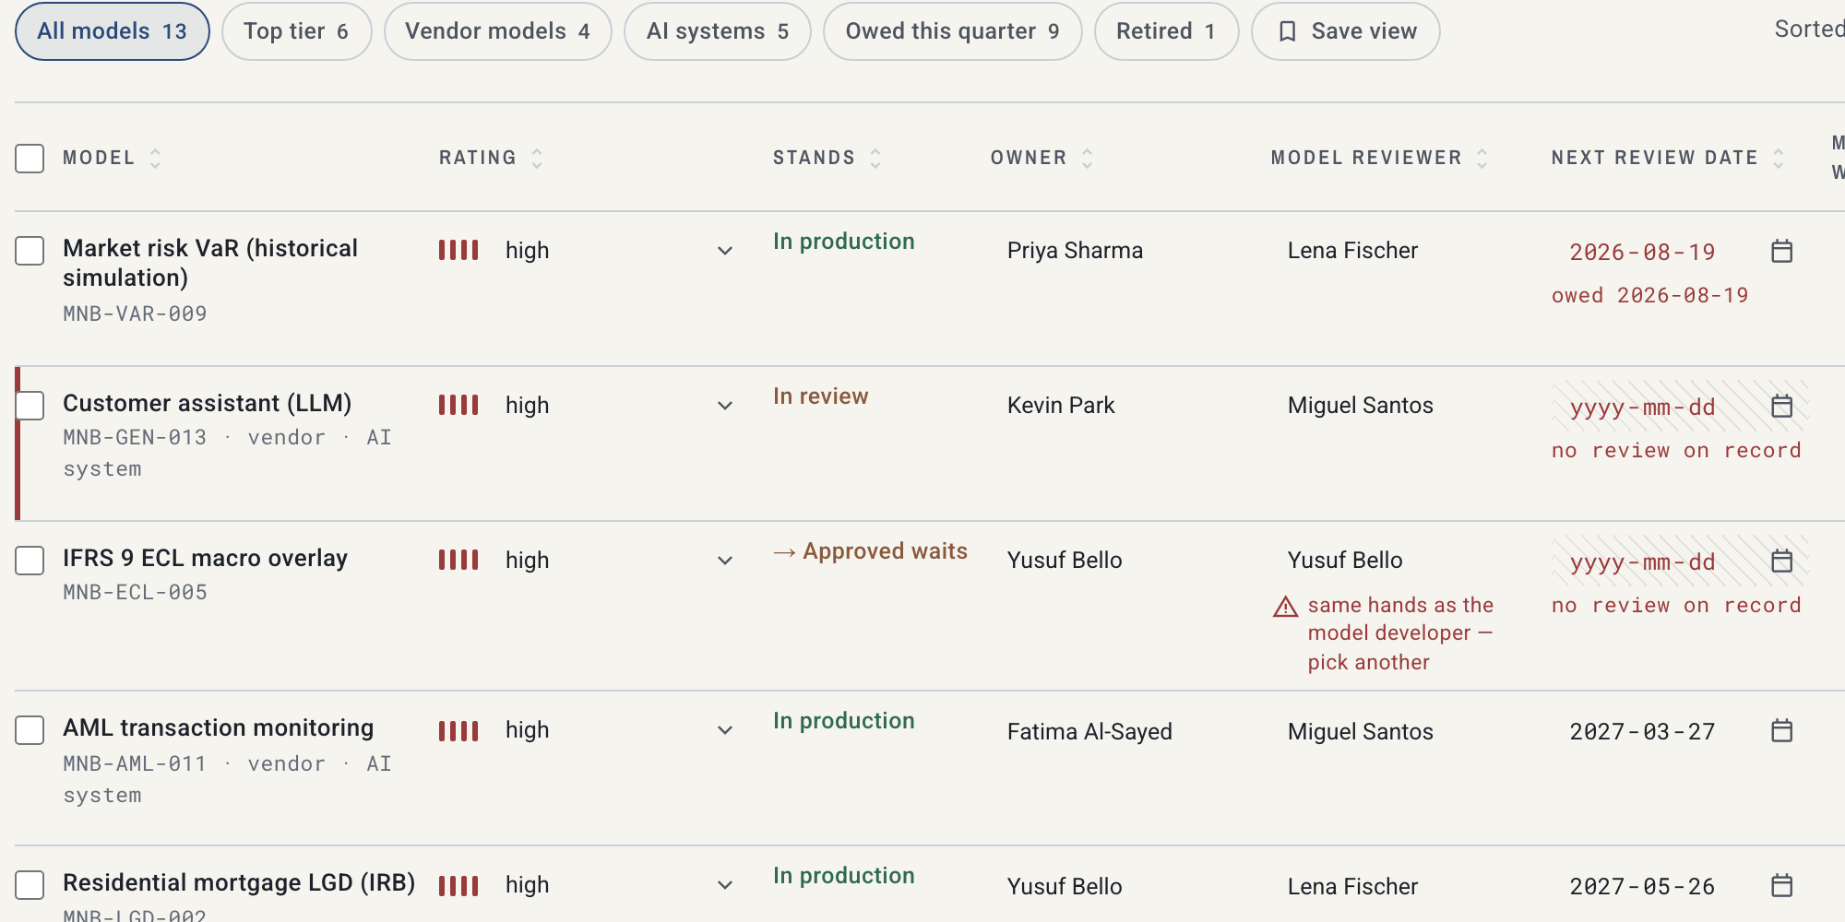Sort by Next Review Date column arrows
Screen dimensions: 1845x922
tap(1778, 159)
